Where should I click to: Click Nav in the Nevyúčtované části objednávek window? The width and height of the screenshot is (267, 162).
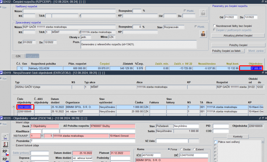4,79
